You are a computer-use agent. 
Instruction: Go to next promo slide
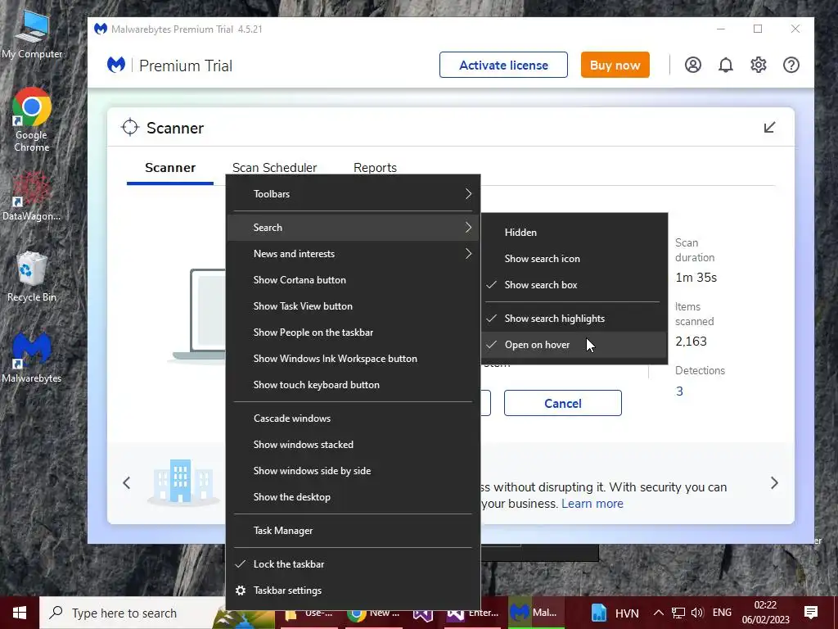click(774, 483)
